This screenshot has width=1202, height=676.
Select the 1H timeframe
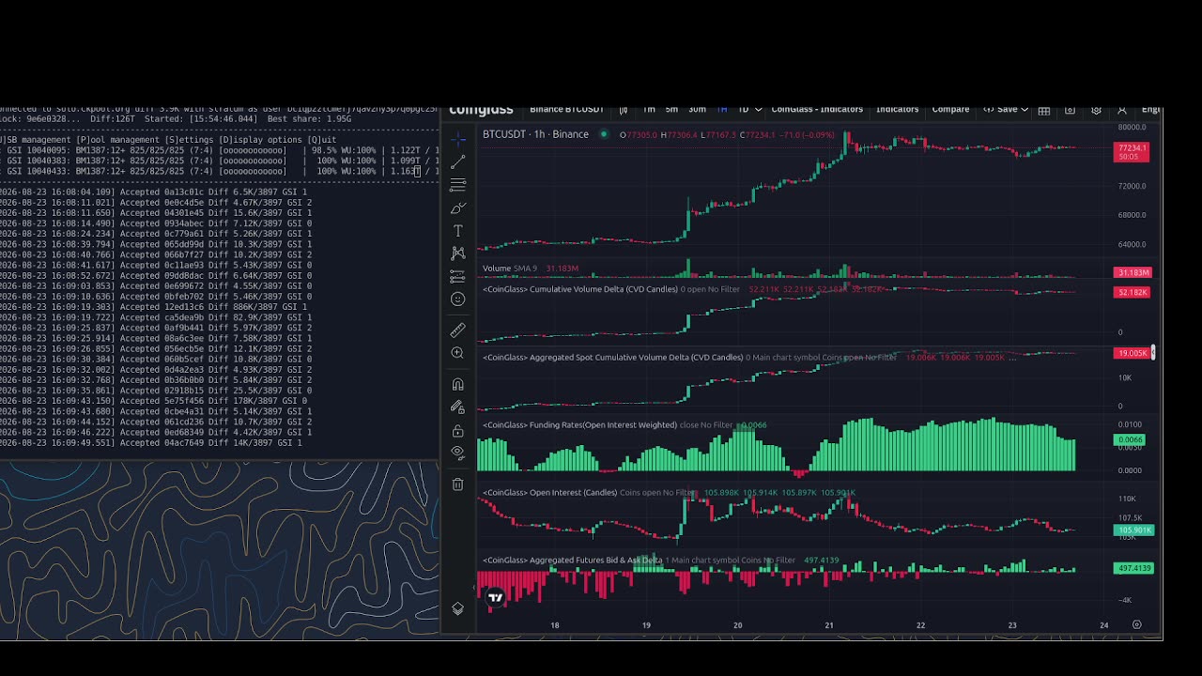pos(722,110)
